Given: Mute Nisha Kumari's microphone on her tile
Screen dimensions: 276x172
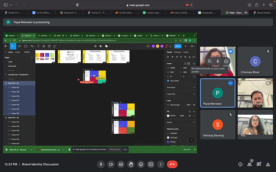Looking at the screenshot, I should point(218,61).
